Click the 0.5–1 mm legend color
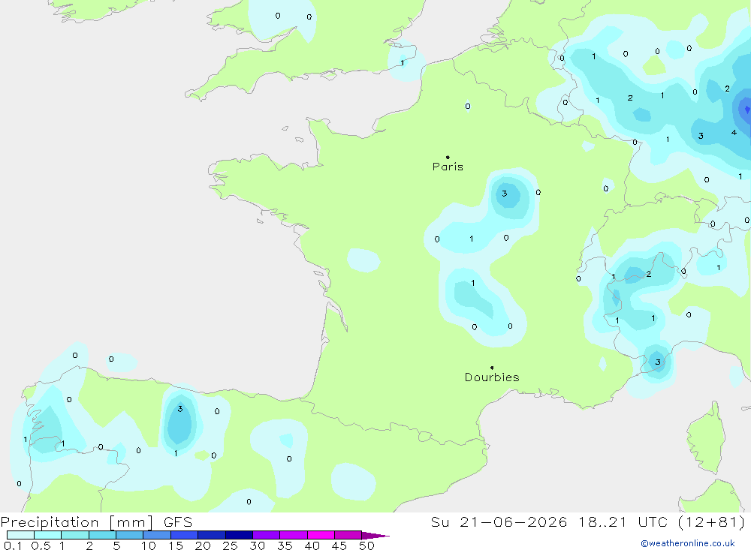 (x=47, y=535)
